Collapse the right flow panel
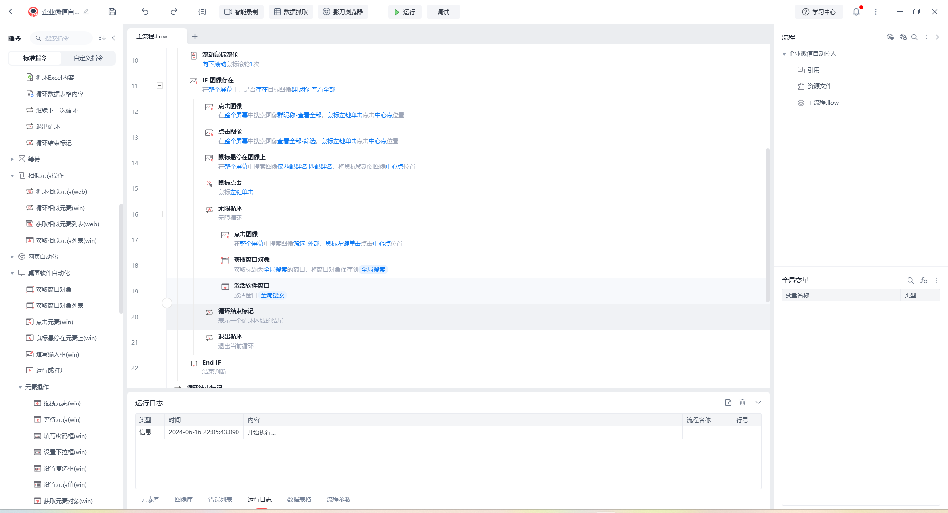This screenshot has width=948, height=513. coord(937,37)
